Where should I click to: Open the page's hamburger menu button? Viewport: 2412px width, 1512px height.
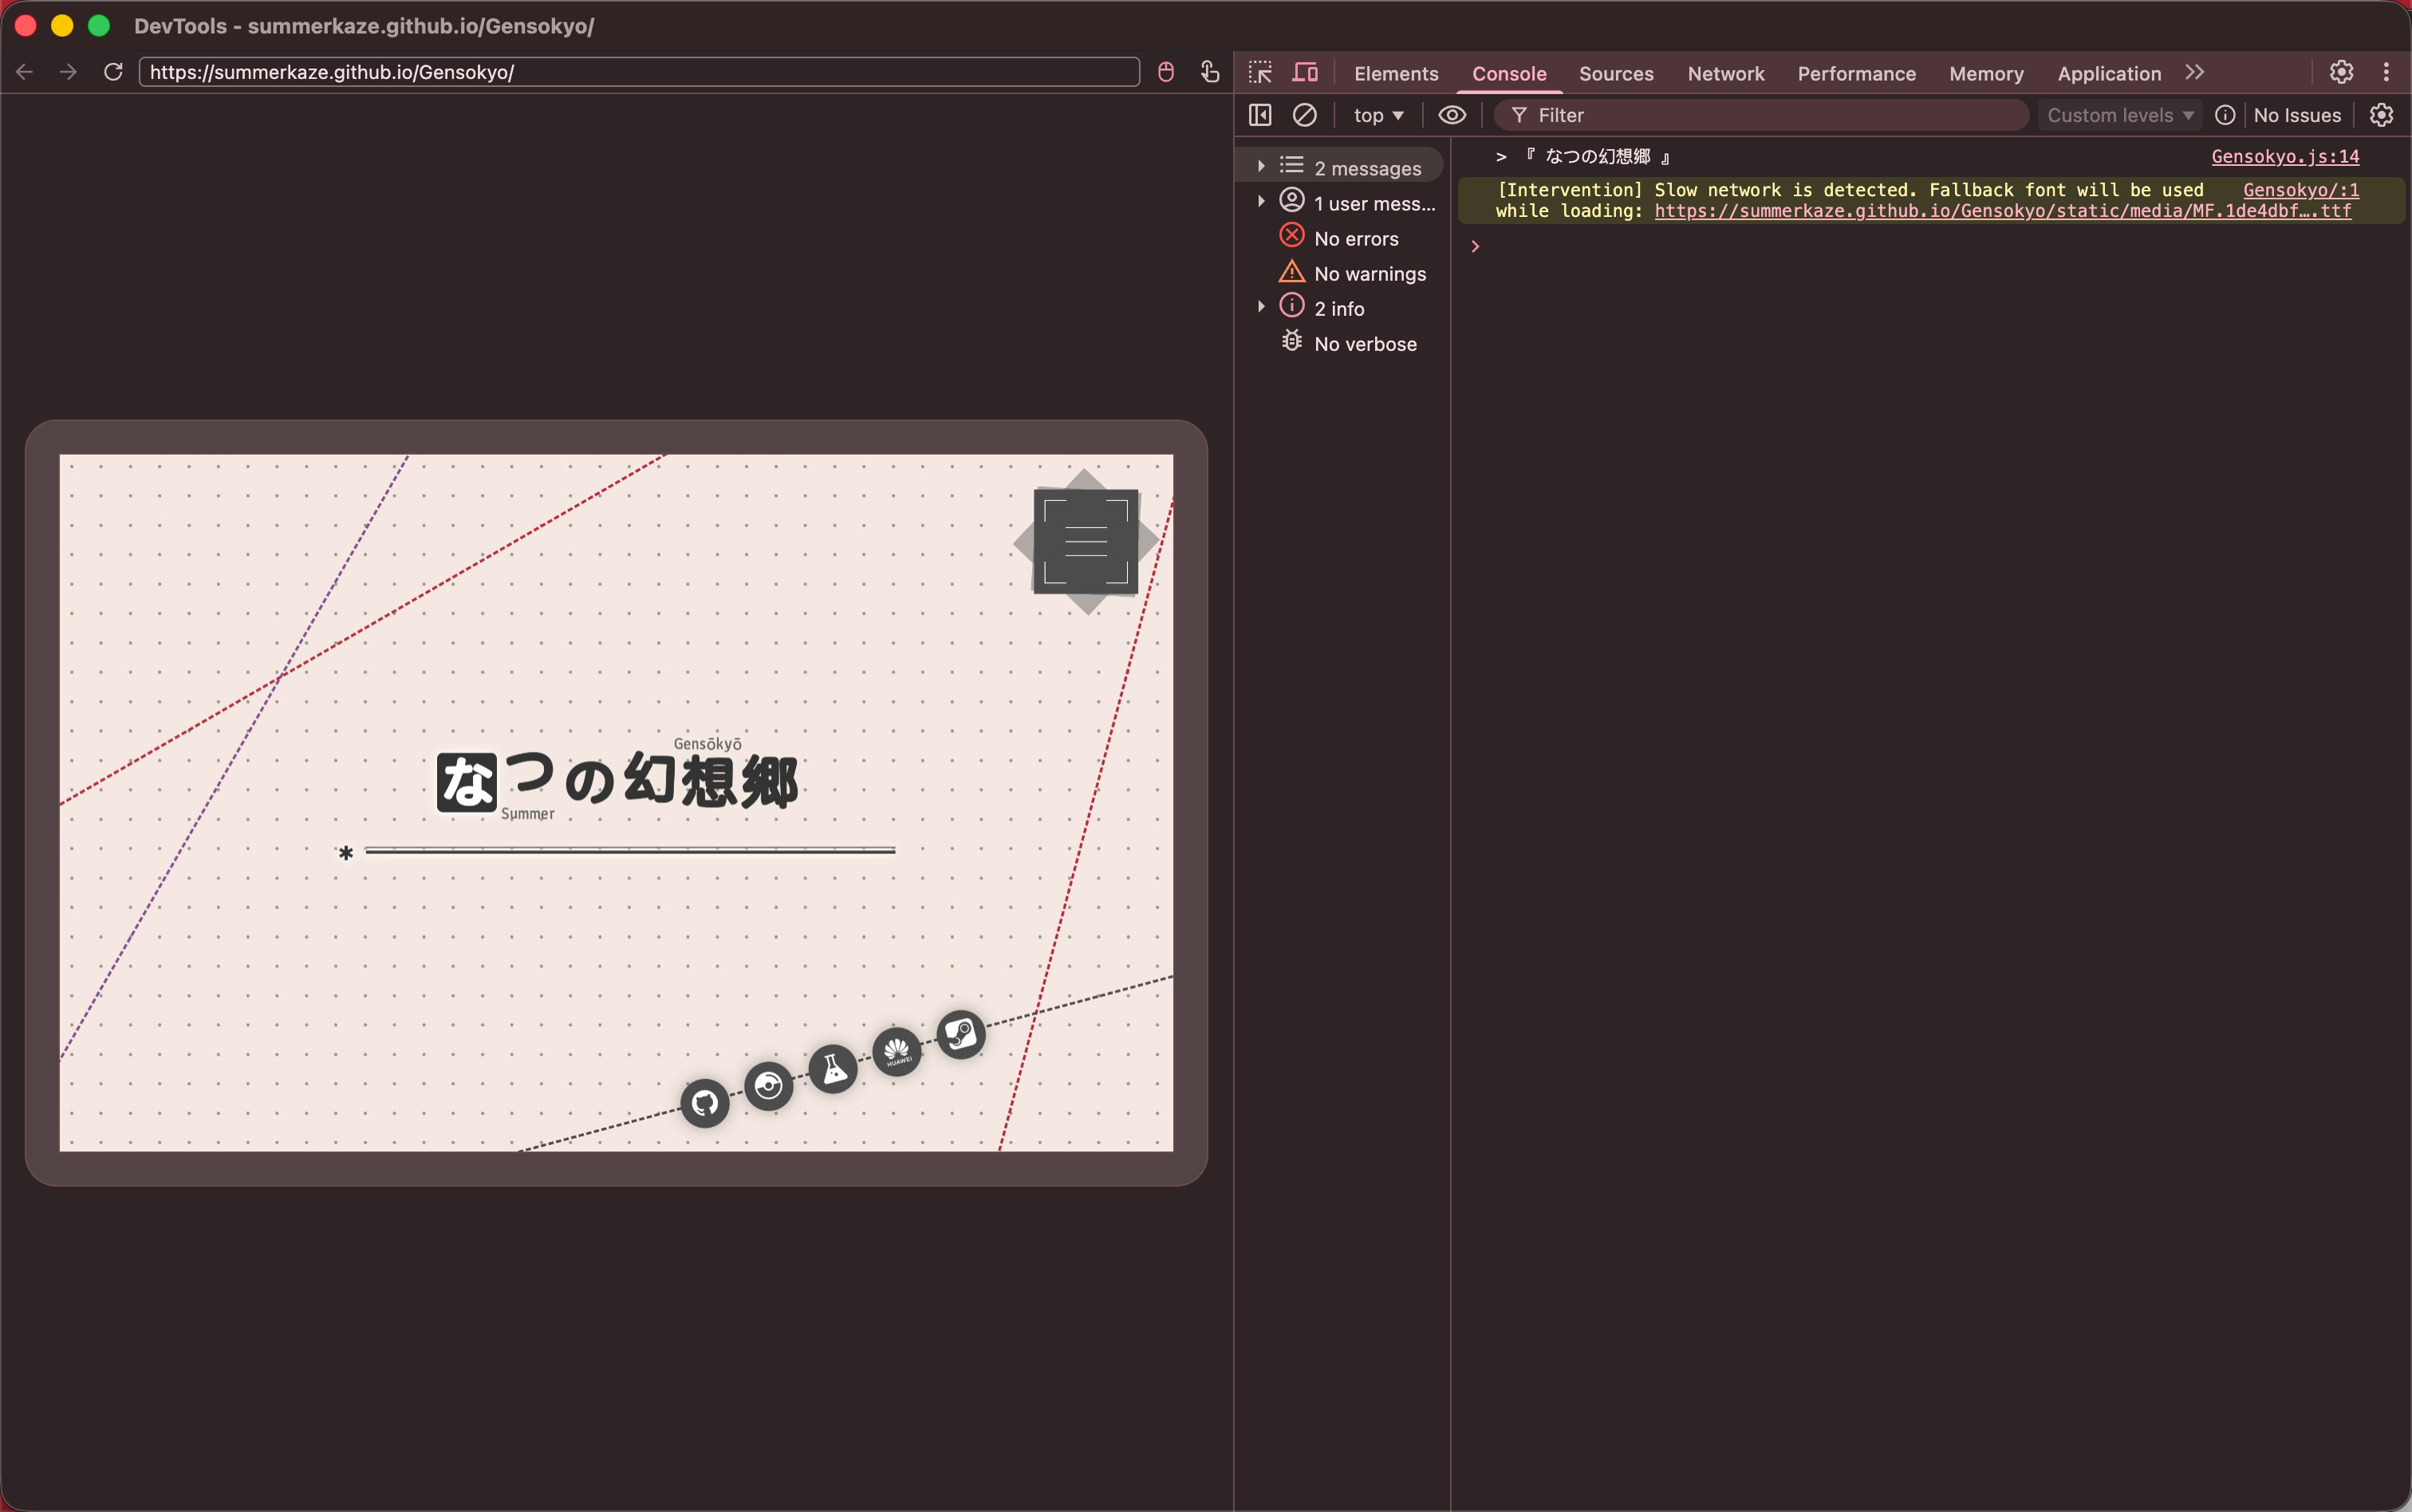pos(1085,541)
